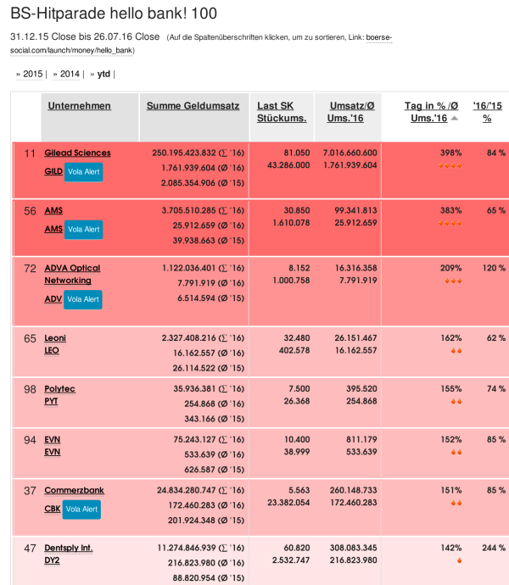The width and height of the screenshot is (509, 585).
Task: Sort table by Unternehmen column header
Action: [80, 106]
